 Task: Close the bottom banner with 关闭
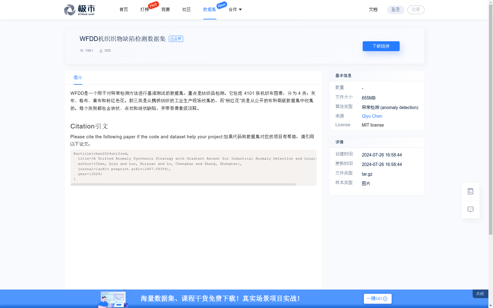click(x=480, y=294)
